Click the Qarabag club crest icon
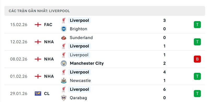The height and width of the screenshot is (102, 209). coord(64,98)
